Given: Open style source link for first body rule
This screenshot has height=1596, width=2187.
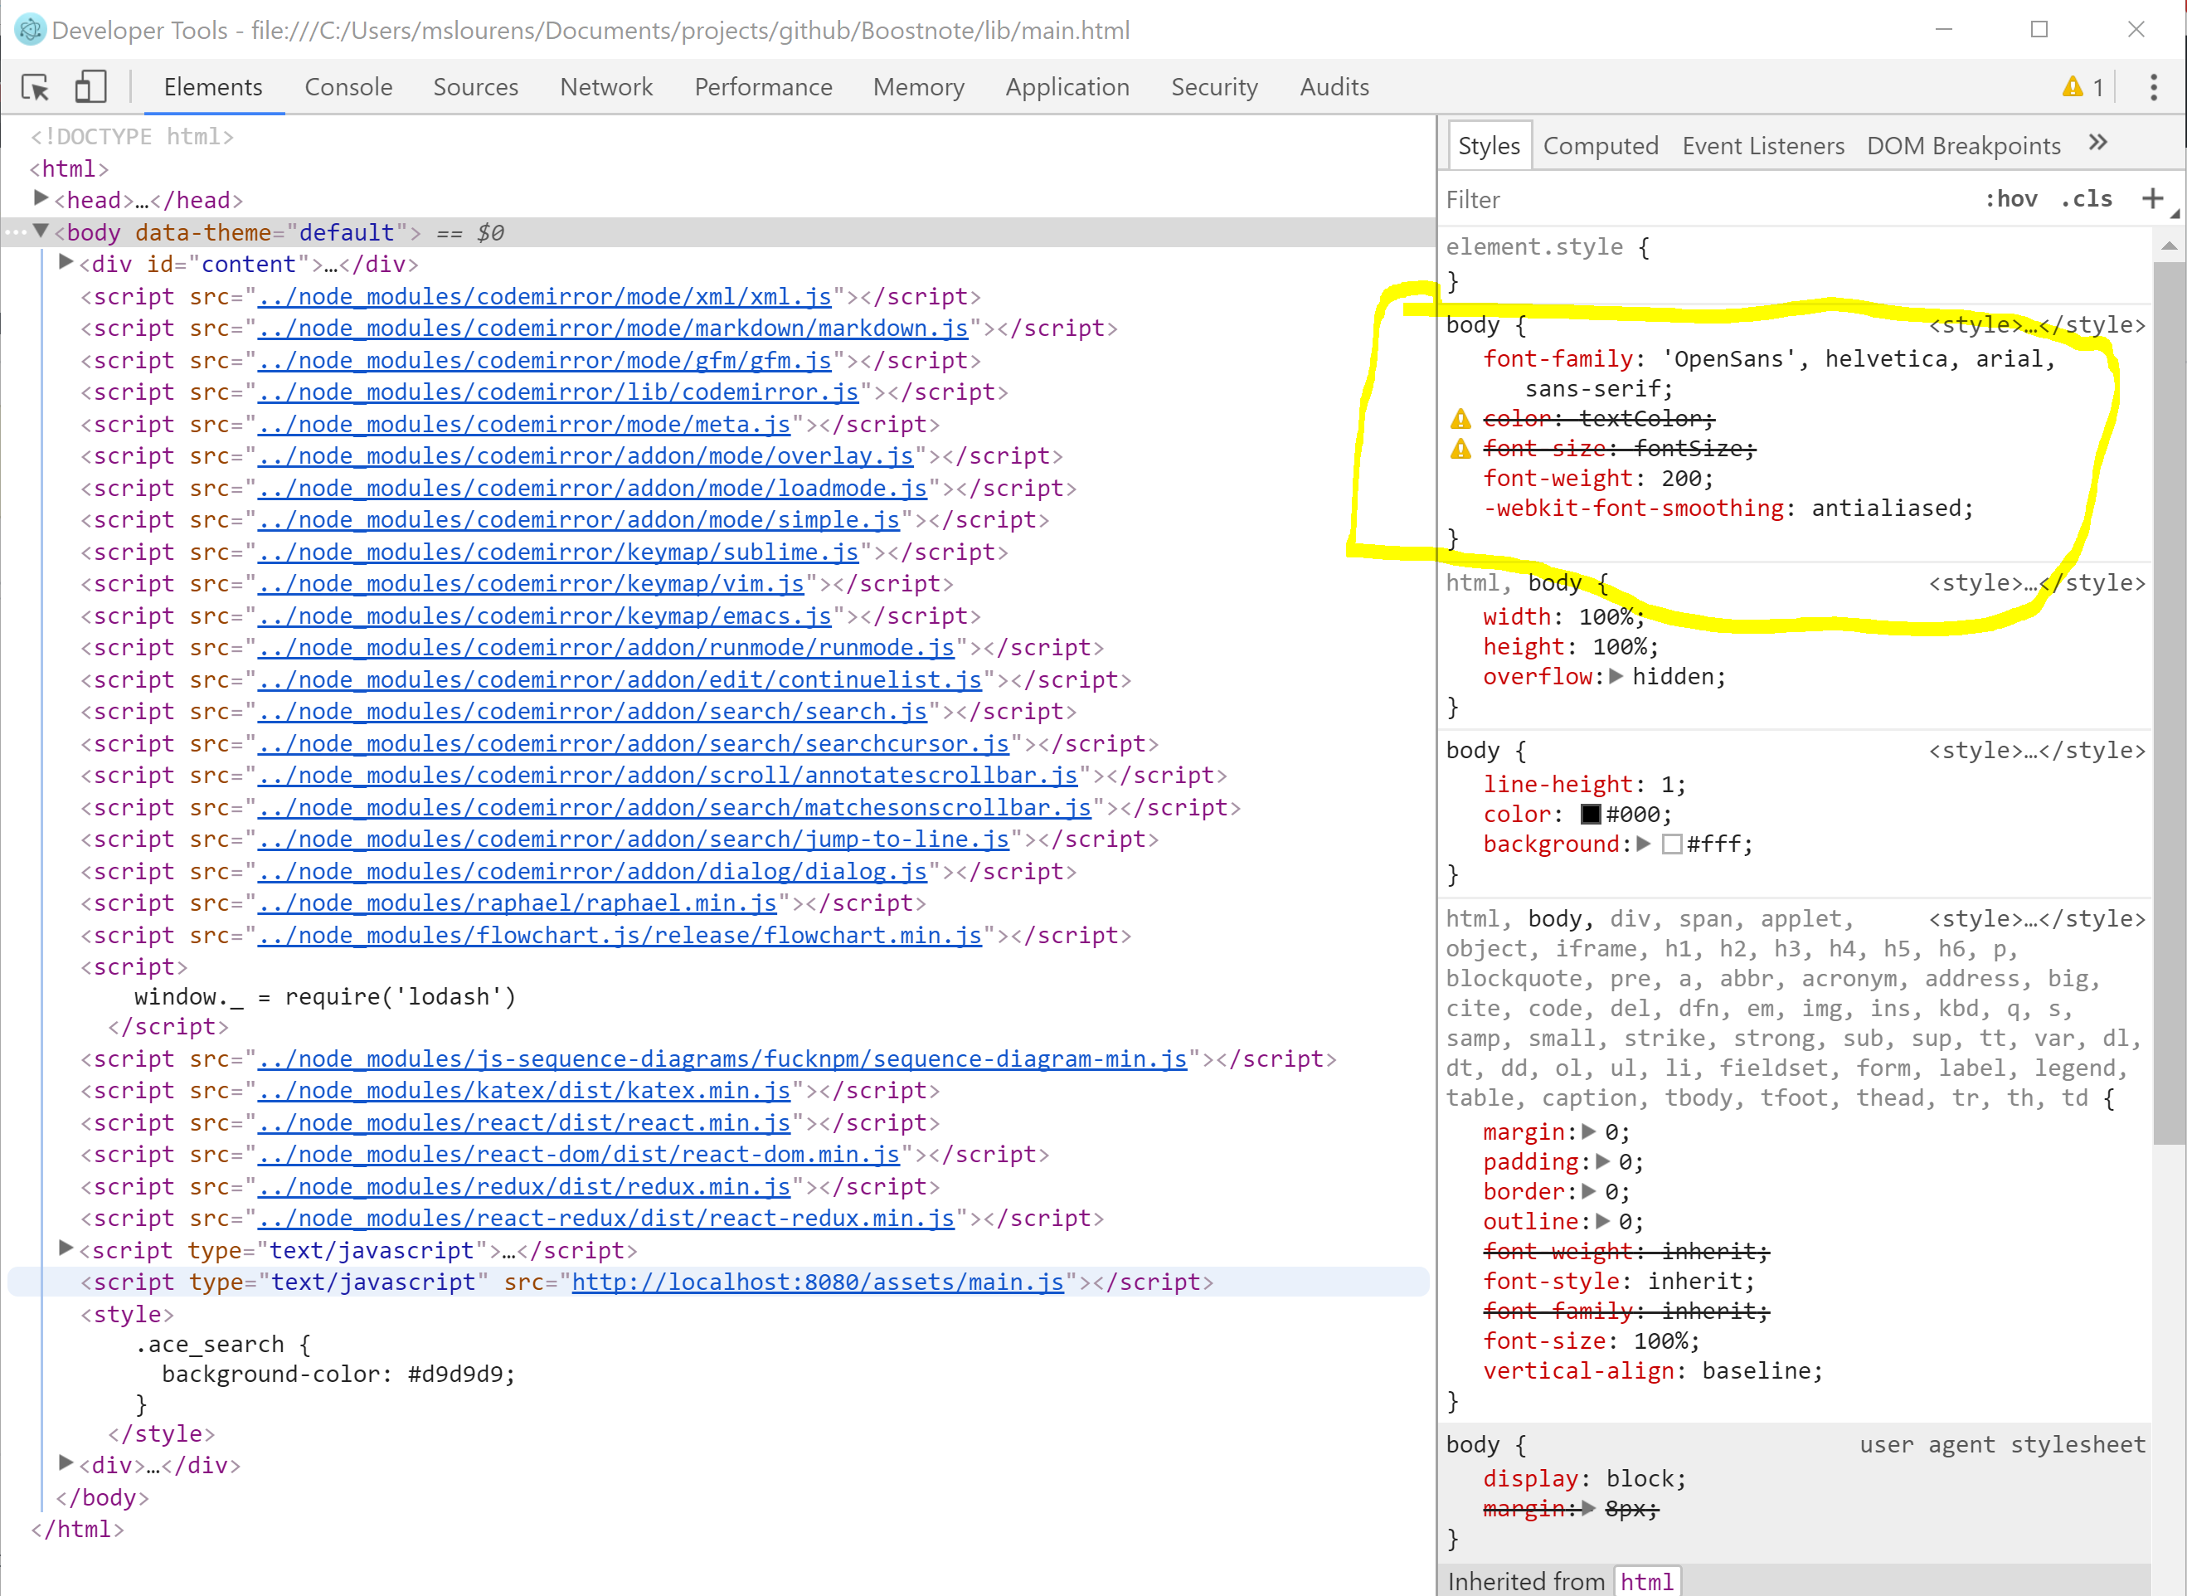Looking at the screenshot, I should [x=2036, y=324].
